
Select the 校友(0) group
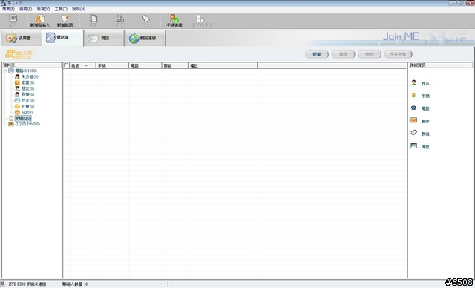[x=27, y=100]
